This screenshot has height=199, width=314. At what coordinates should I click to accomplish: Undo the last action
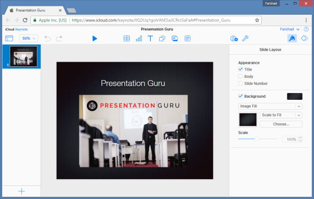[47, 38]
